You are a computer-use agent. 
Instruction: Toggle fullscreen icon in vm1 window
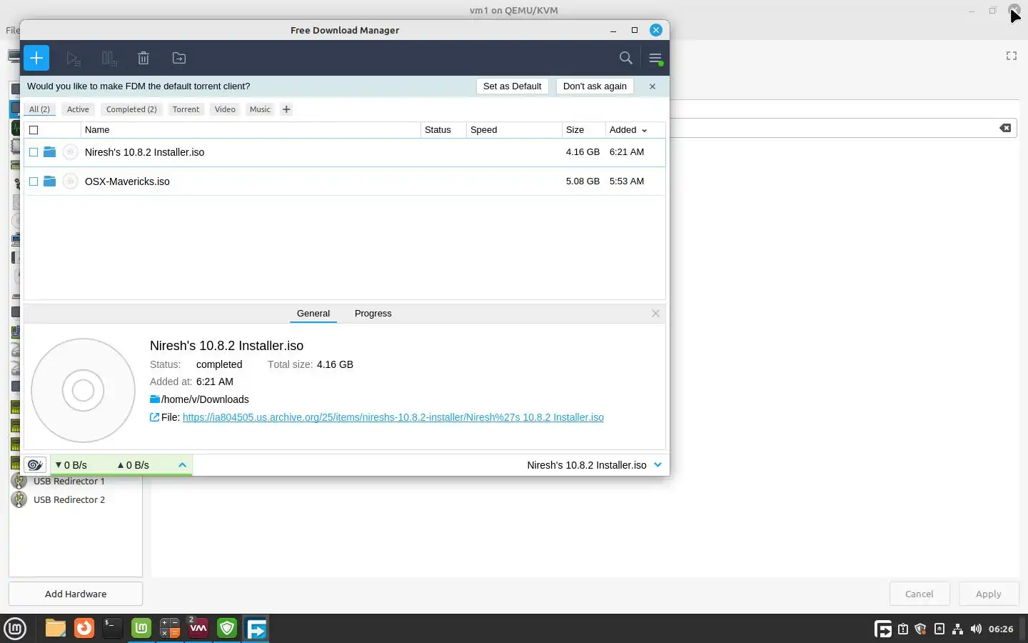coord(1012,56)
